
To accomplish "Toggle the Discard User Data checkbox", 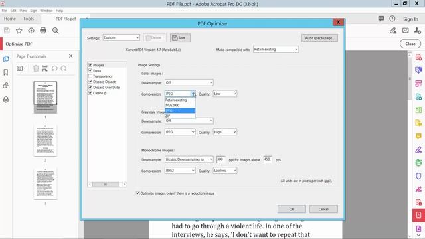I will 90,87.
